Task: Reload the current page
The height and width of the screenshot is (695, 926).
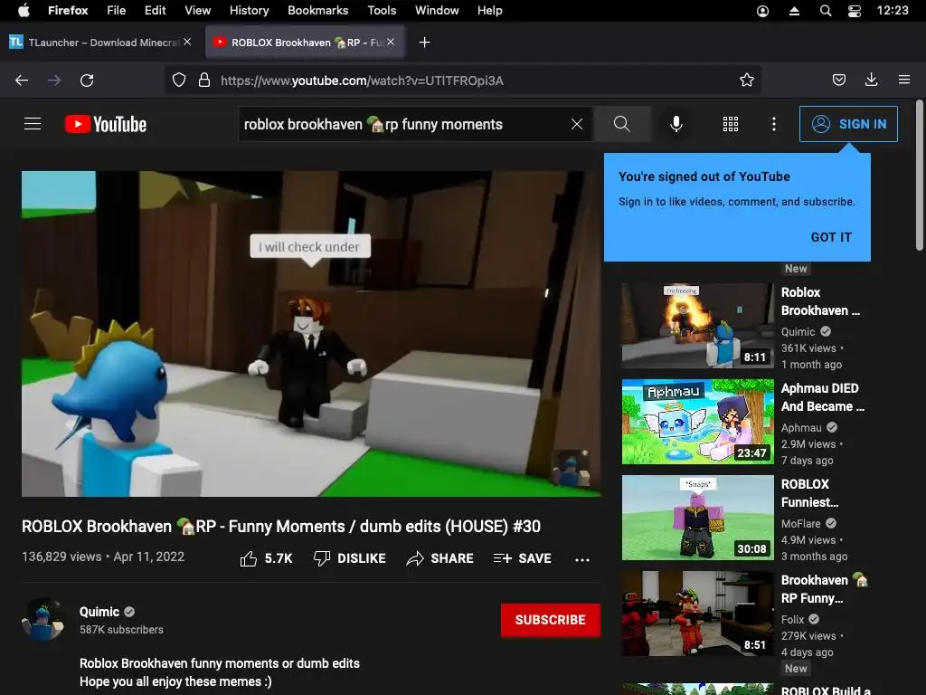Action: coord(87,81)
